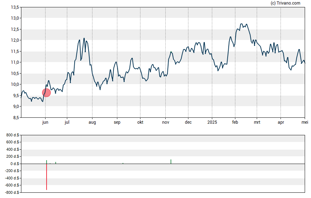Click the '400 d.$' volume axis label
311x198 pixels.
[13, 149]
